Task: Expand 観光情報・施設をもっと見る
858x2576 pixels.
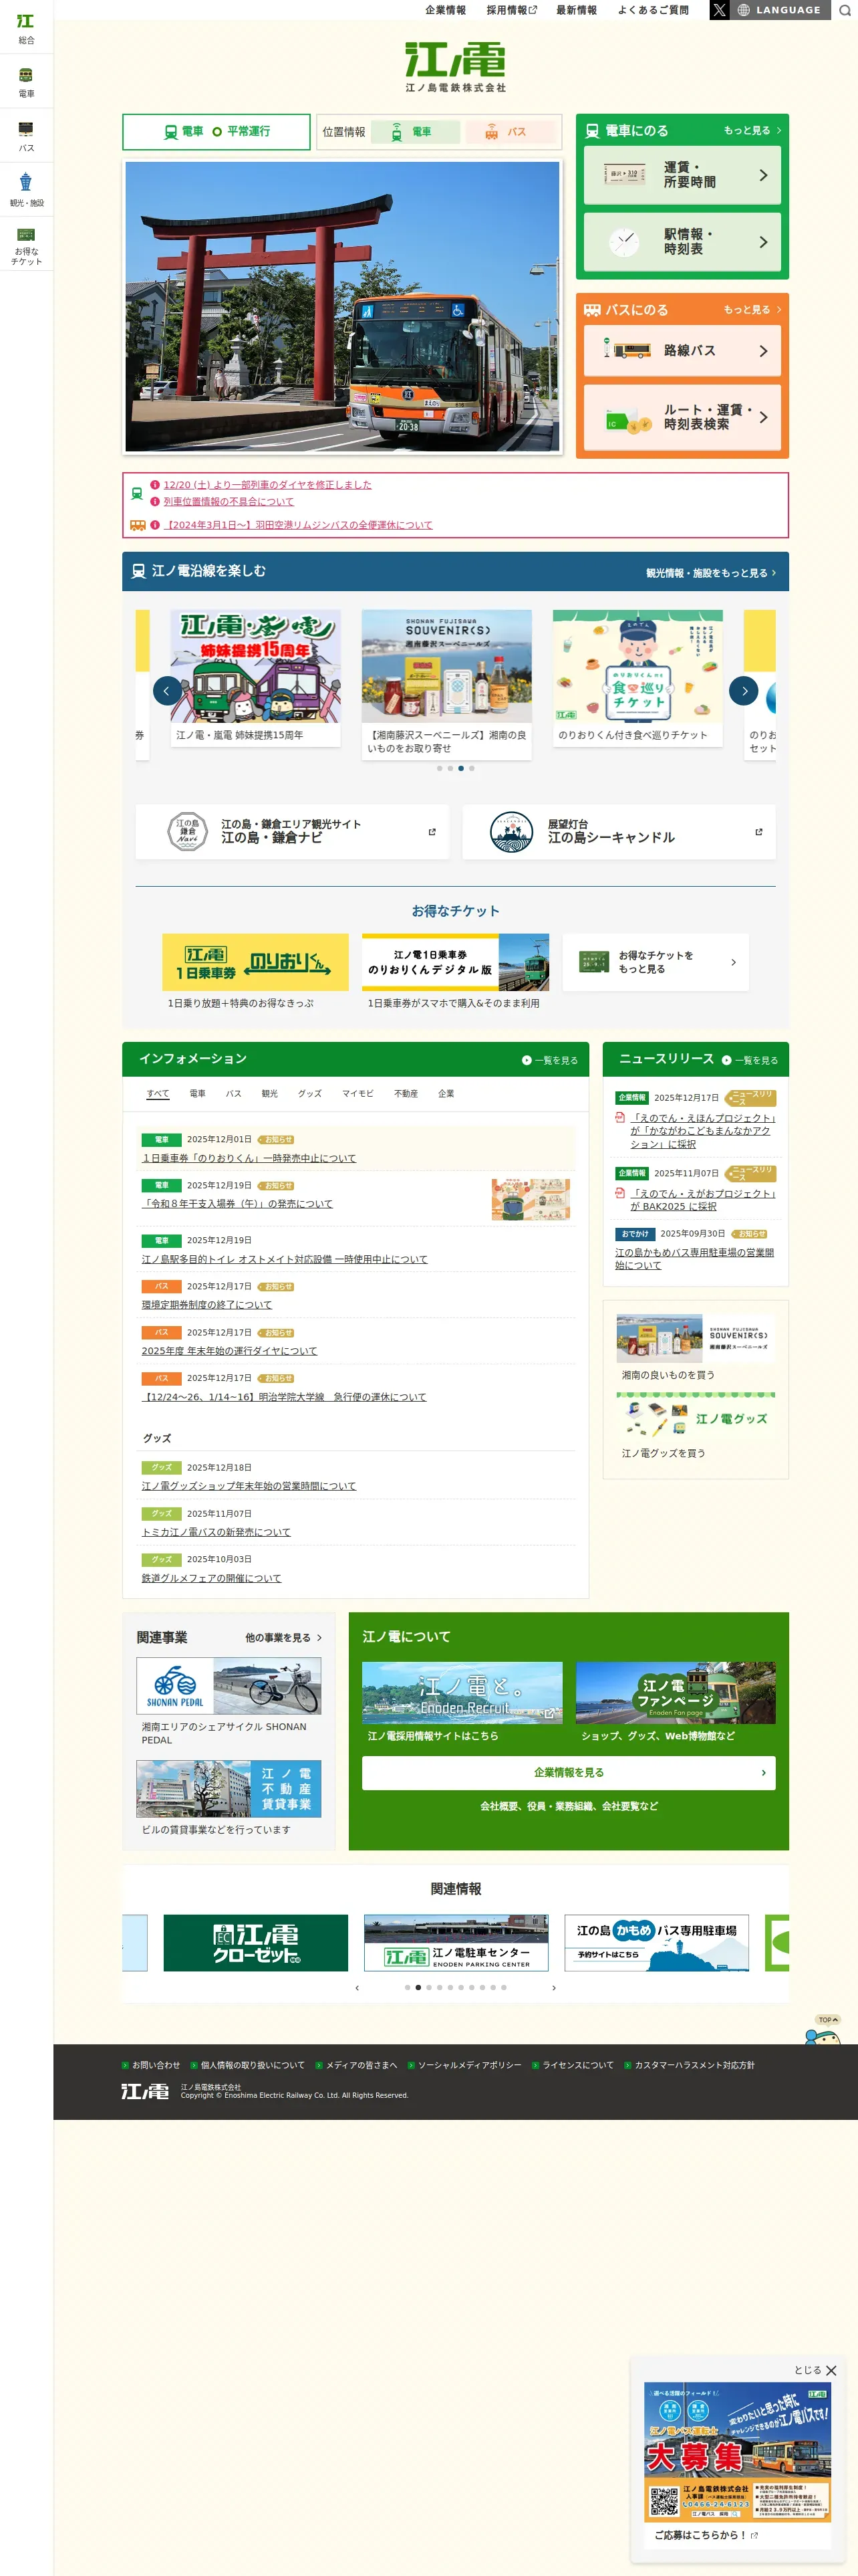Action: 710,573
